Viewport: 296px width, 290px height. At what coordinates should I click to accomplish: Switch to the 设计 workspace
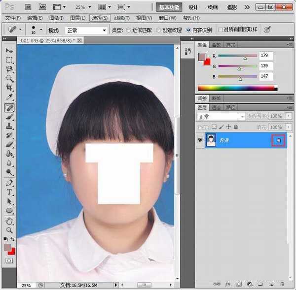tap(194, 7)
